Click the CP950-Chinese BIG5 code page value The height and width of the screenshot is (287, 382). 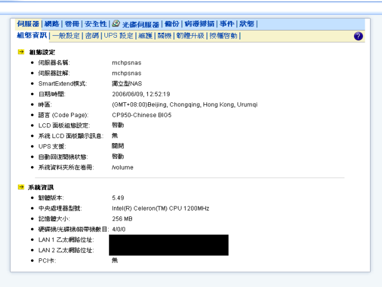click(141, 115)
